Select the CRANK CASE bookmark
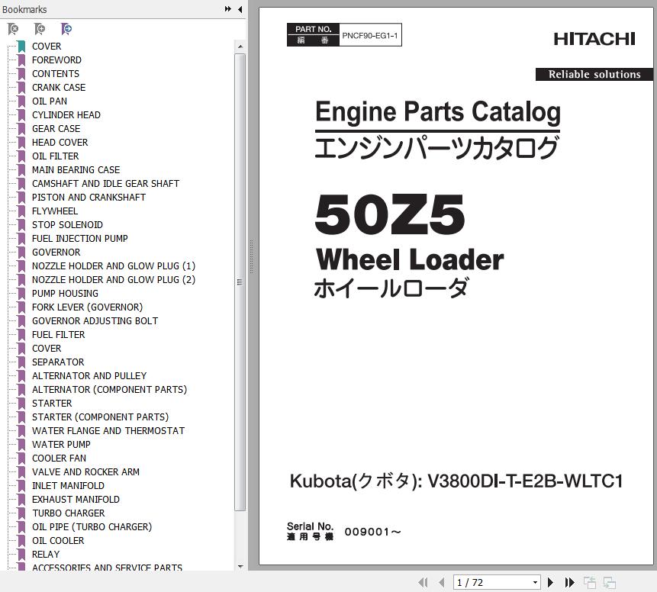The width and height of the screenshot is (657, 592). click(59, 88)
